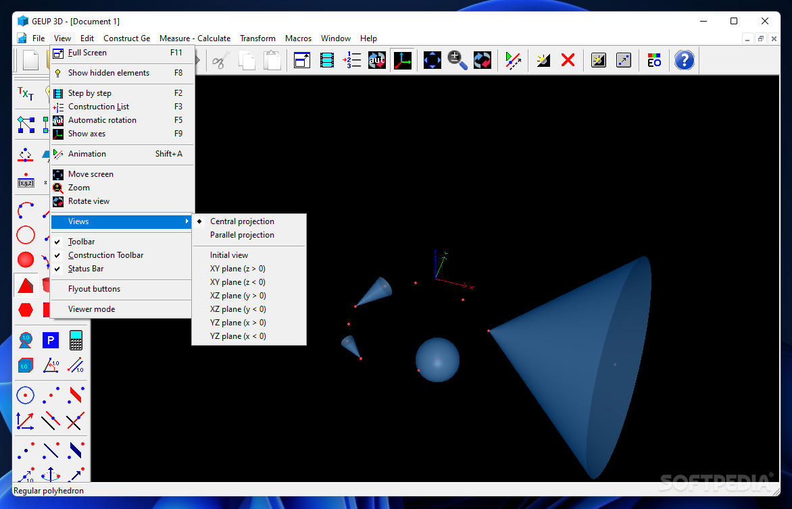This screenshot has height=509, width=792.
Task: Open the numbered construction list toolbar icon
Action: (351, 61)
